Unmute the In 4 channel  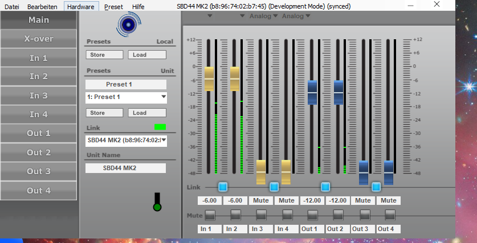[287, 215]
